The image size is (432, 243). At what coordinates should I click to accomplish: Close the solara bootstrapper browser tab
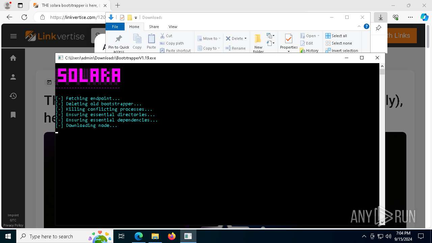(x=105, y=5)
